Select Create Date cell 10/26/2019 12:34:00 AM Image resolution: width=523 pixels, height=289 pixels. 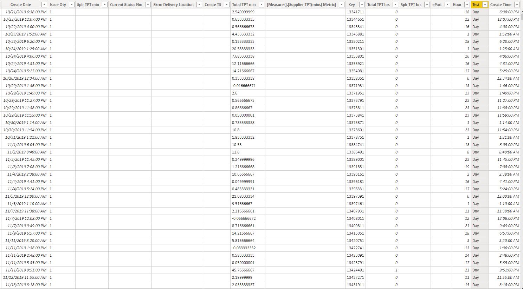25,78
